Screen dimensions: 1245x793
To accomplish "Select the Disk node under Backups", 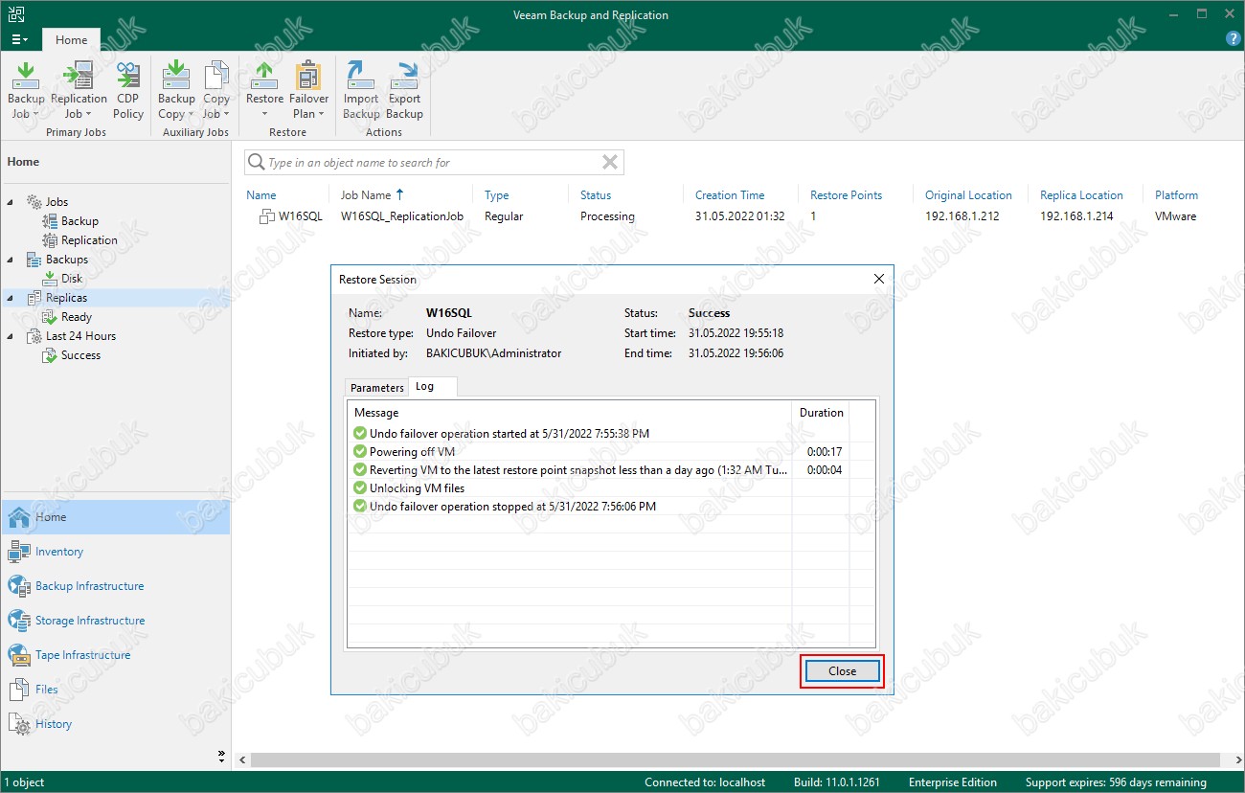I will pyautogui.click(x=62, y=279).
